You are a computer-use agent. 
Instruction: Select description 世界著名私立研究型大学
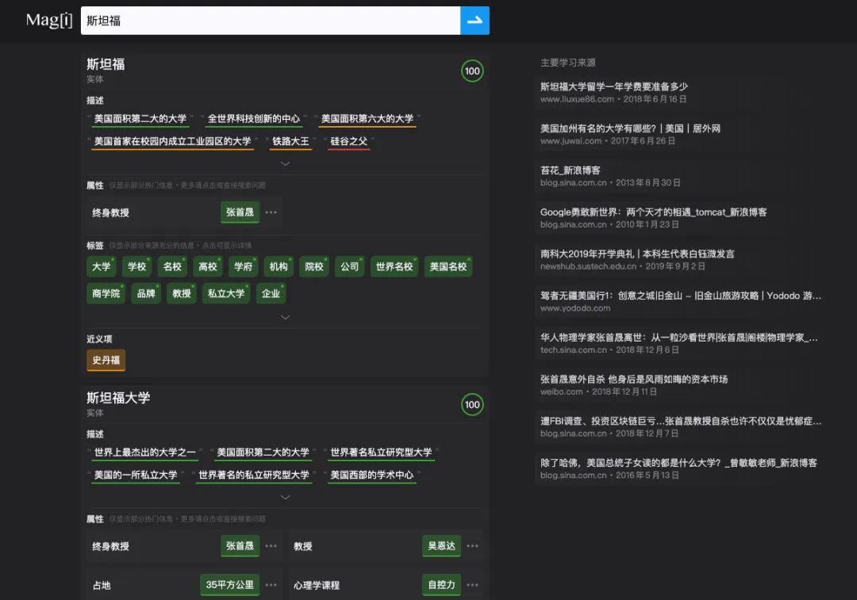tap(381, 453)
